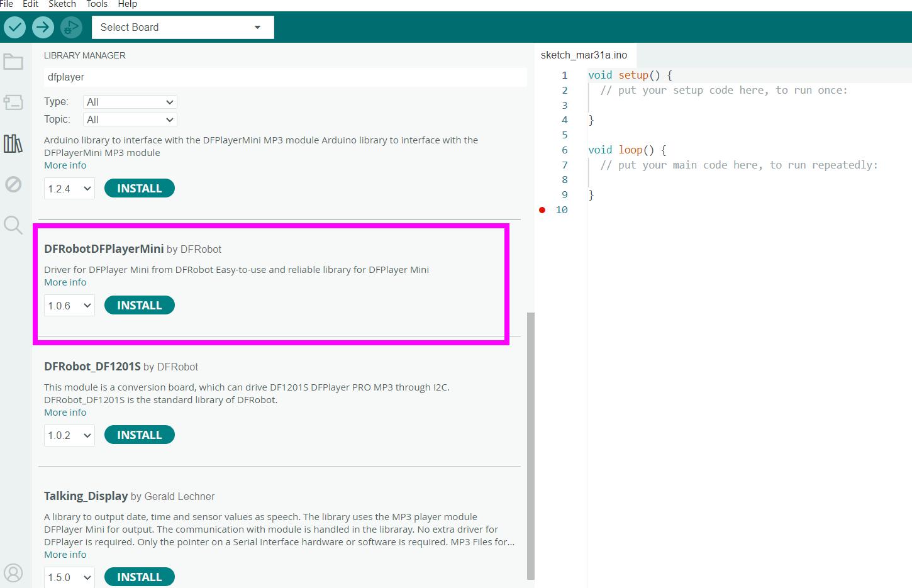Click the LIBRARY MANAGER heading
The width and height of the screenshot is (912, 588).
[x=85, y=55]
